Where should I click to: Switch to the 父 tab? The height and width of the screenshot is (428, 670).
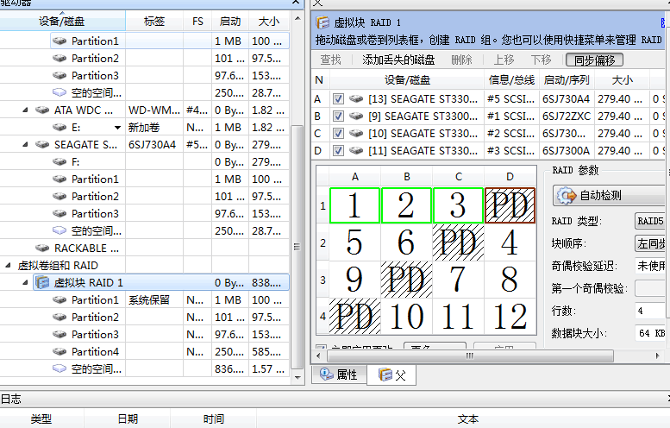(x=392, y=375)
